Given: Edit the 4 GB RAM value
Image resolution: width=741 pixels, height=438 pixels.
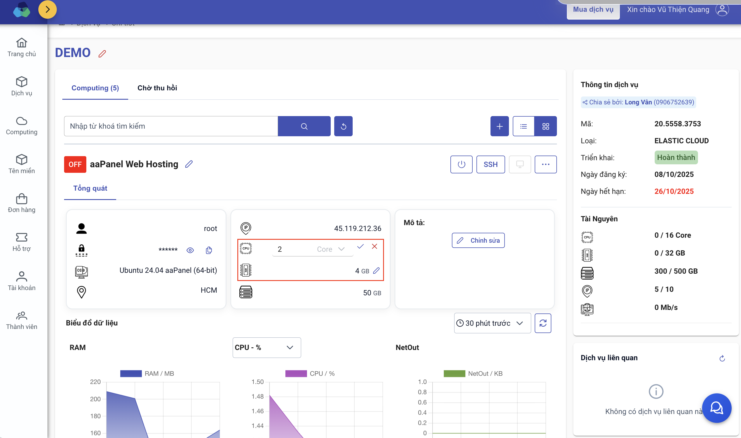Looking at the screenshot, I should [376, 271].
